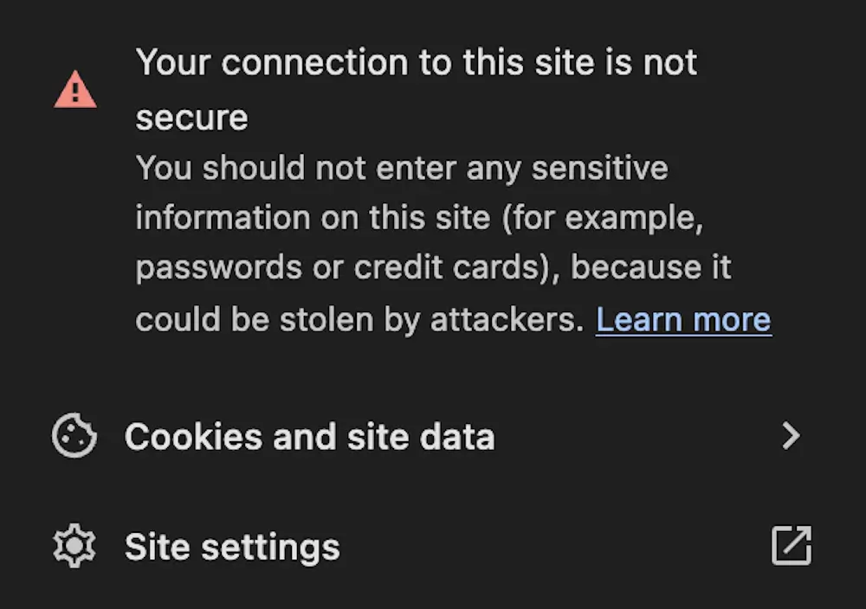Click the right arrow beside Cookies and site data
The height and width of the screenshot is (609, 866).
(792, 436)
